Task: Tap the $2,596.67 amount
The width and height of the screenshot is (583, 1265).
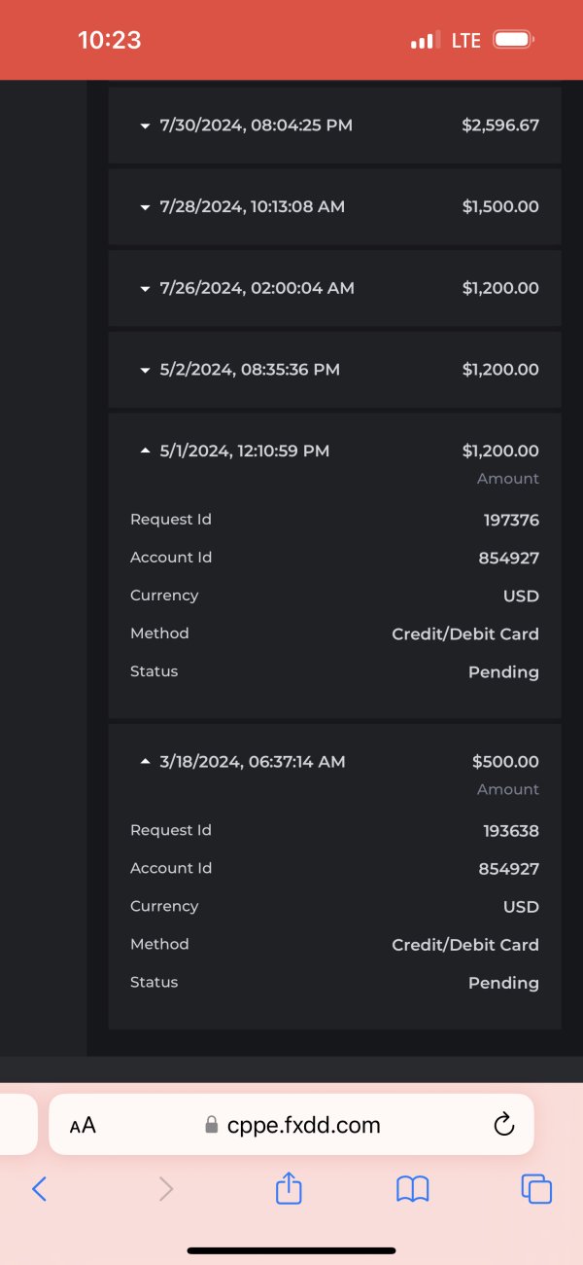Action: (500, 126)
